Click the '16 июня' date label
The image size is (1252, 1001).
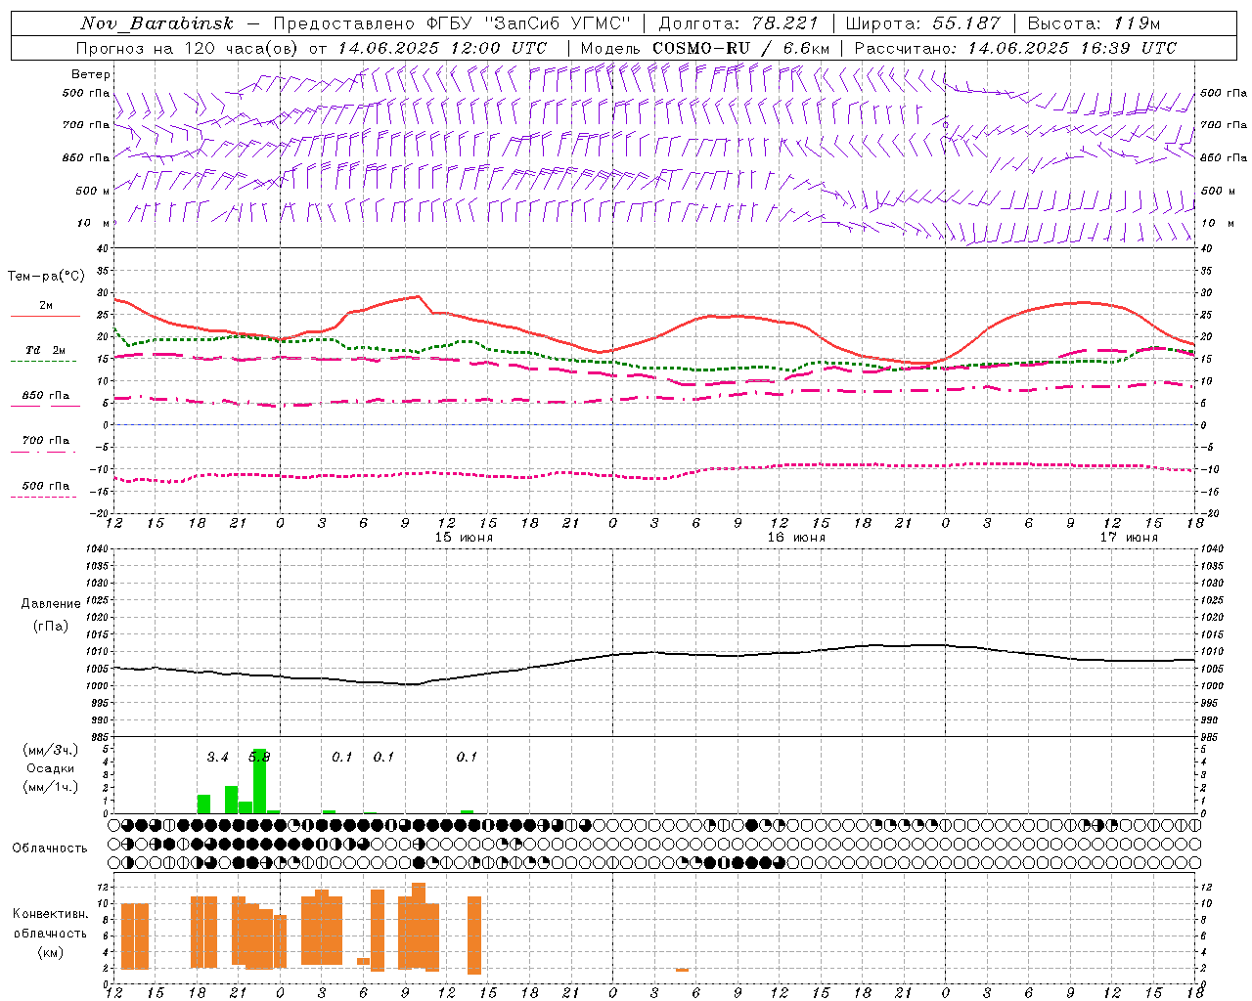click(796, 538)
